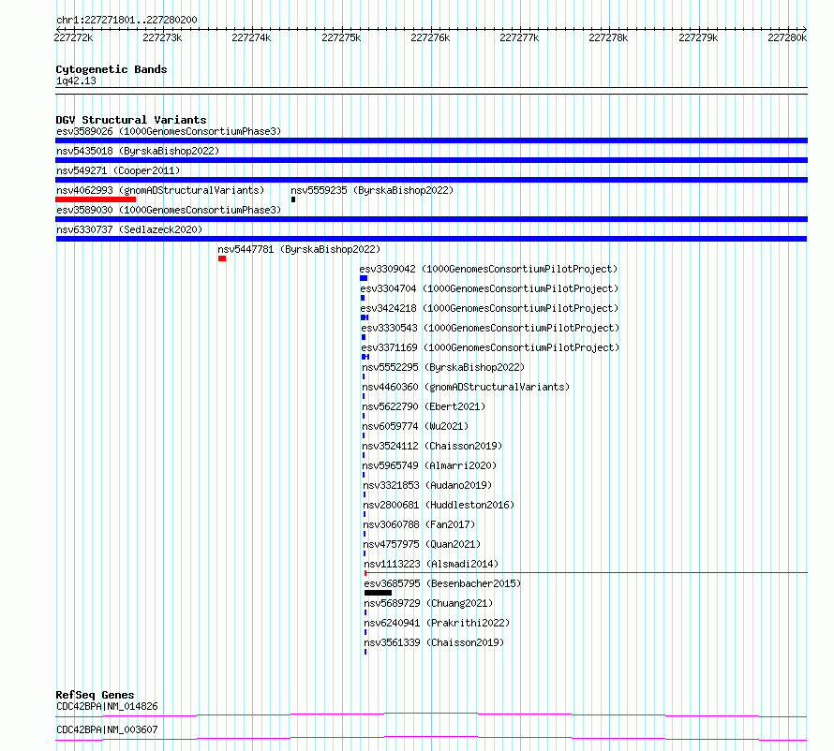Click the chr1:227271801..227280200 region label
834x751 pixels.
[127, 20]
